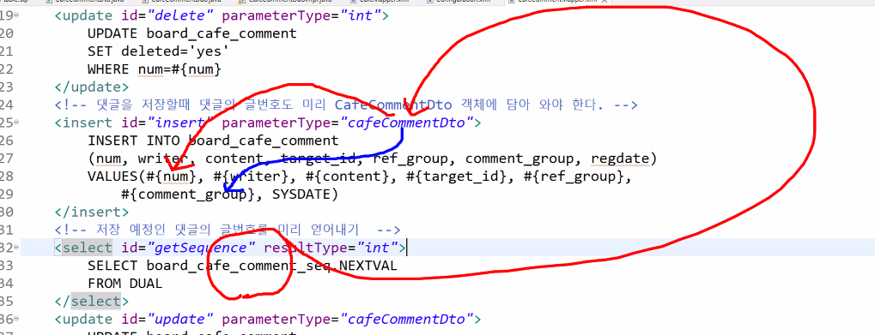Click the "SET deleted='yes'" line
The image size is (875, 335).
159,51
